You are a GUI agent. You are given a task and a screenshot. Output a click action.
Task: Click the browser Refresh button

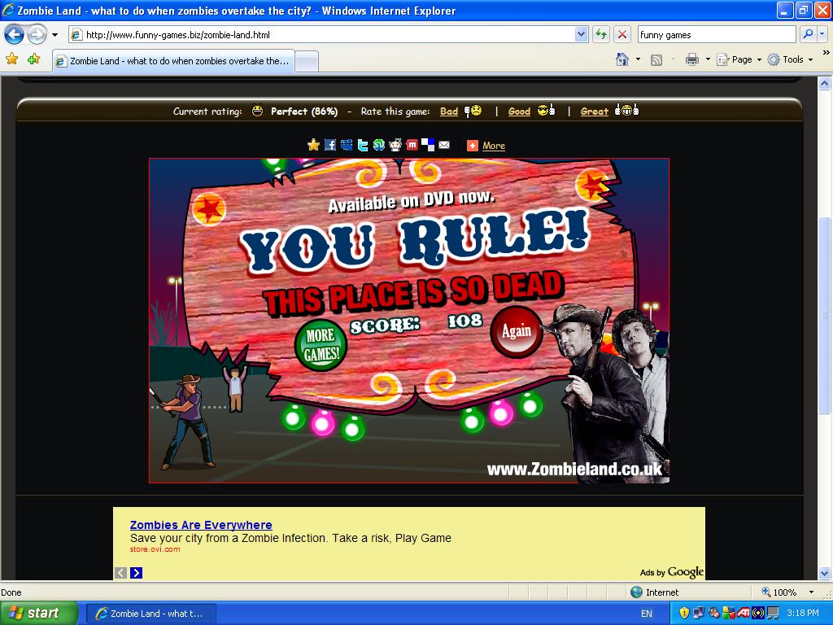[601, 34]
